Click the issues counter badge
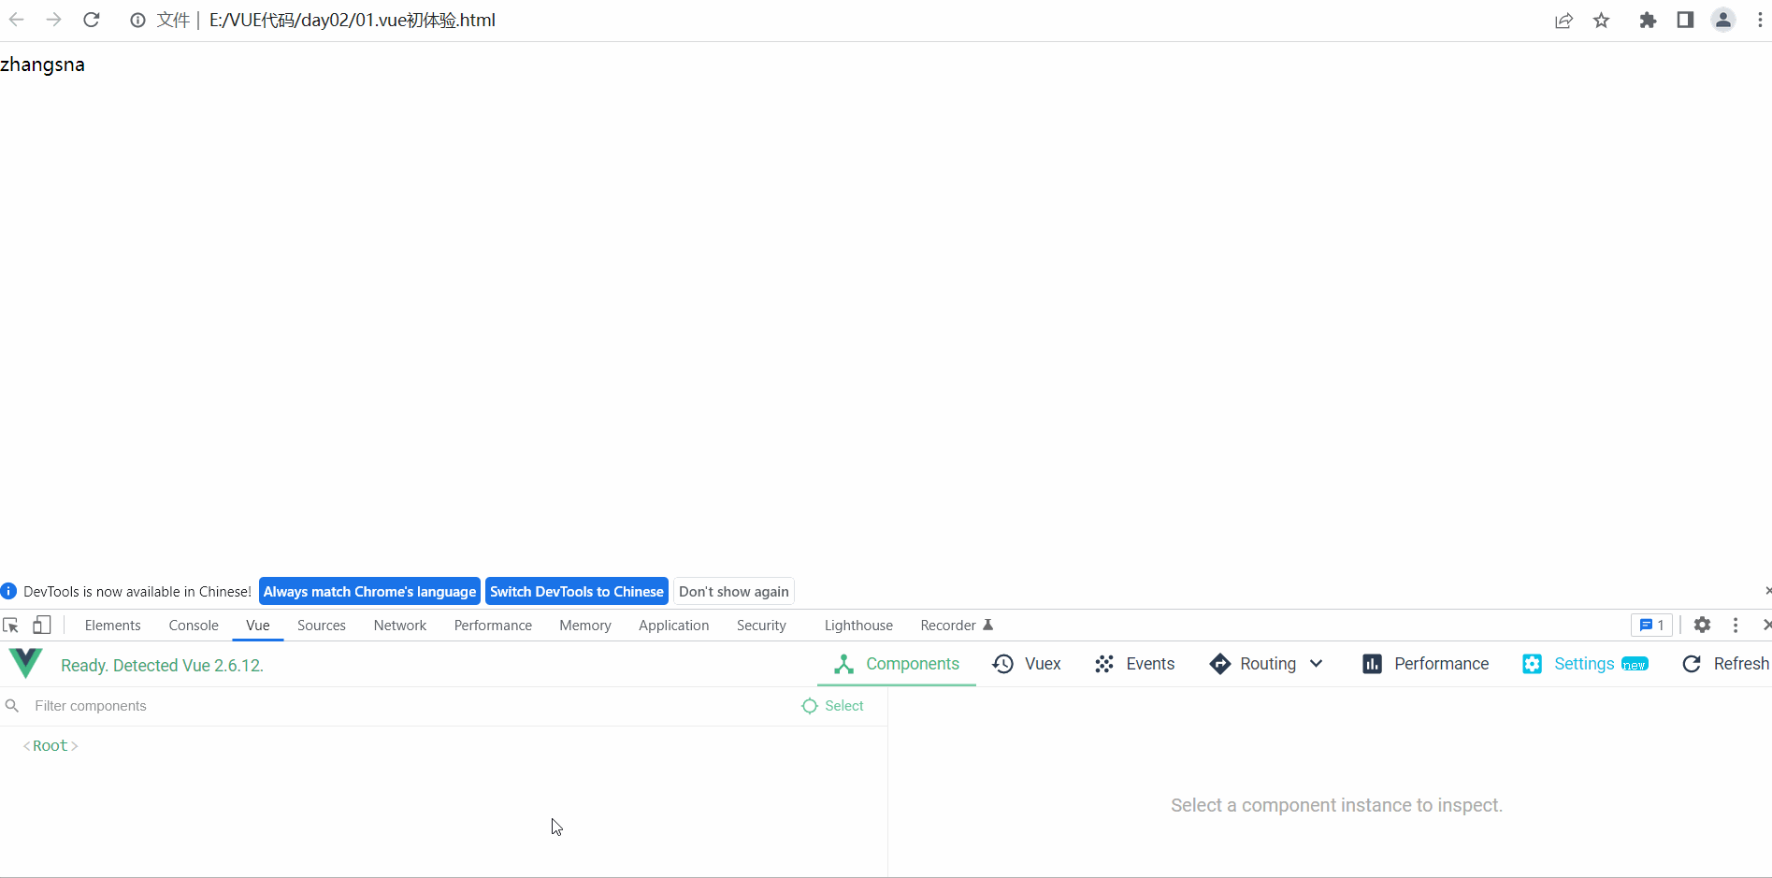The height and width of the screenshot is (878, 1772). tap(1651, 626)
